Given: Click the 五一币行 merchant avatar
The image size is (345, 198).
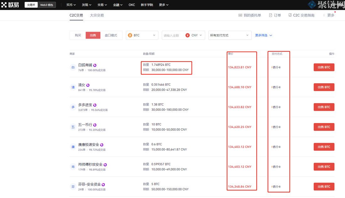Looking at the screenshot, I should tap(73, 127).
